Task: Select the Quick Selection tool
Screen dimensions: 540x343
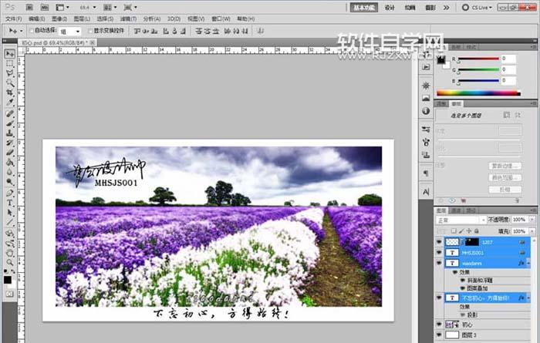Action: (9, 82)
